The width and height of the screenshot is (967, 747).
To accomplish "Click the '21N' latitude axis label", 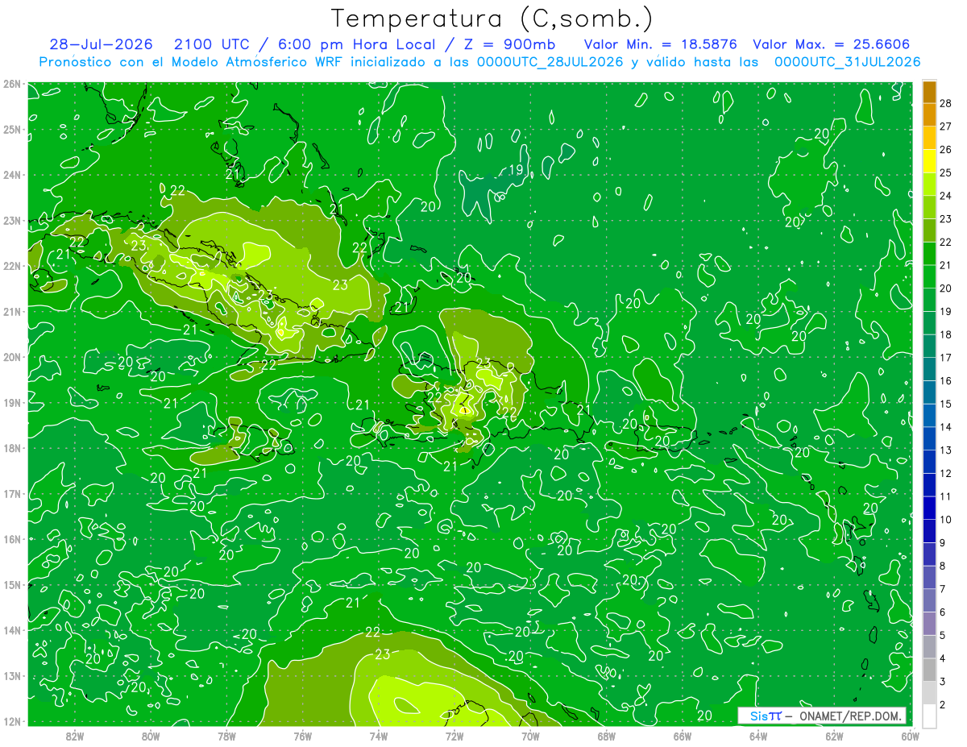I will pos(11,311).
